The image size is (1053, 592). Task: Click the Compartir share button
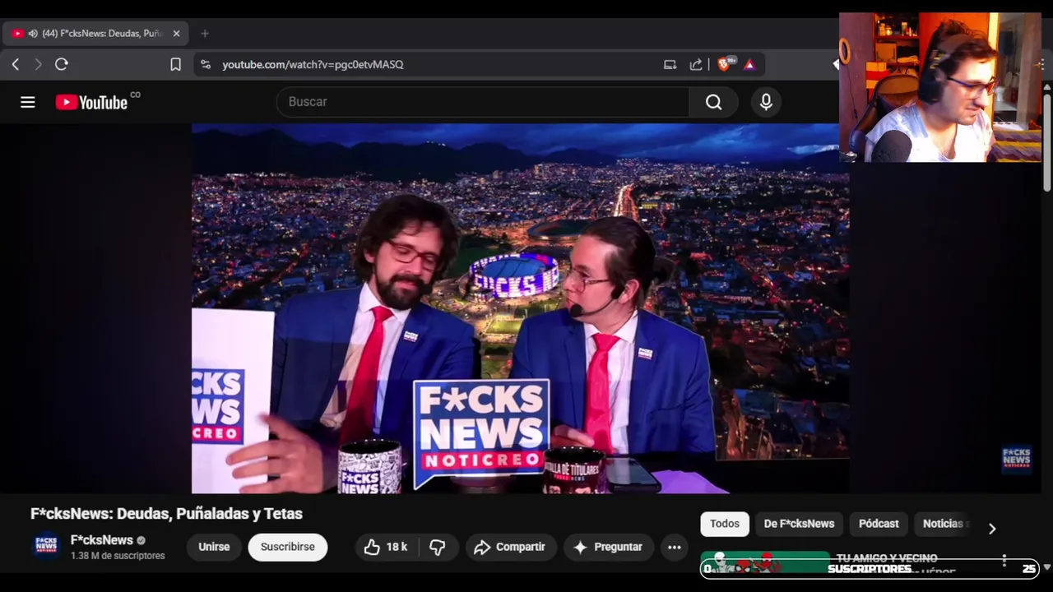pos(511,547)
